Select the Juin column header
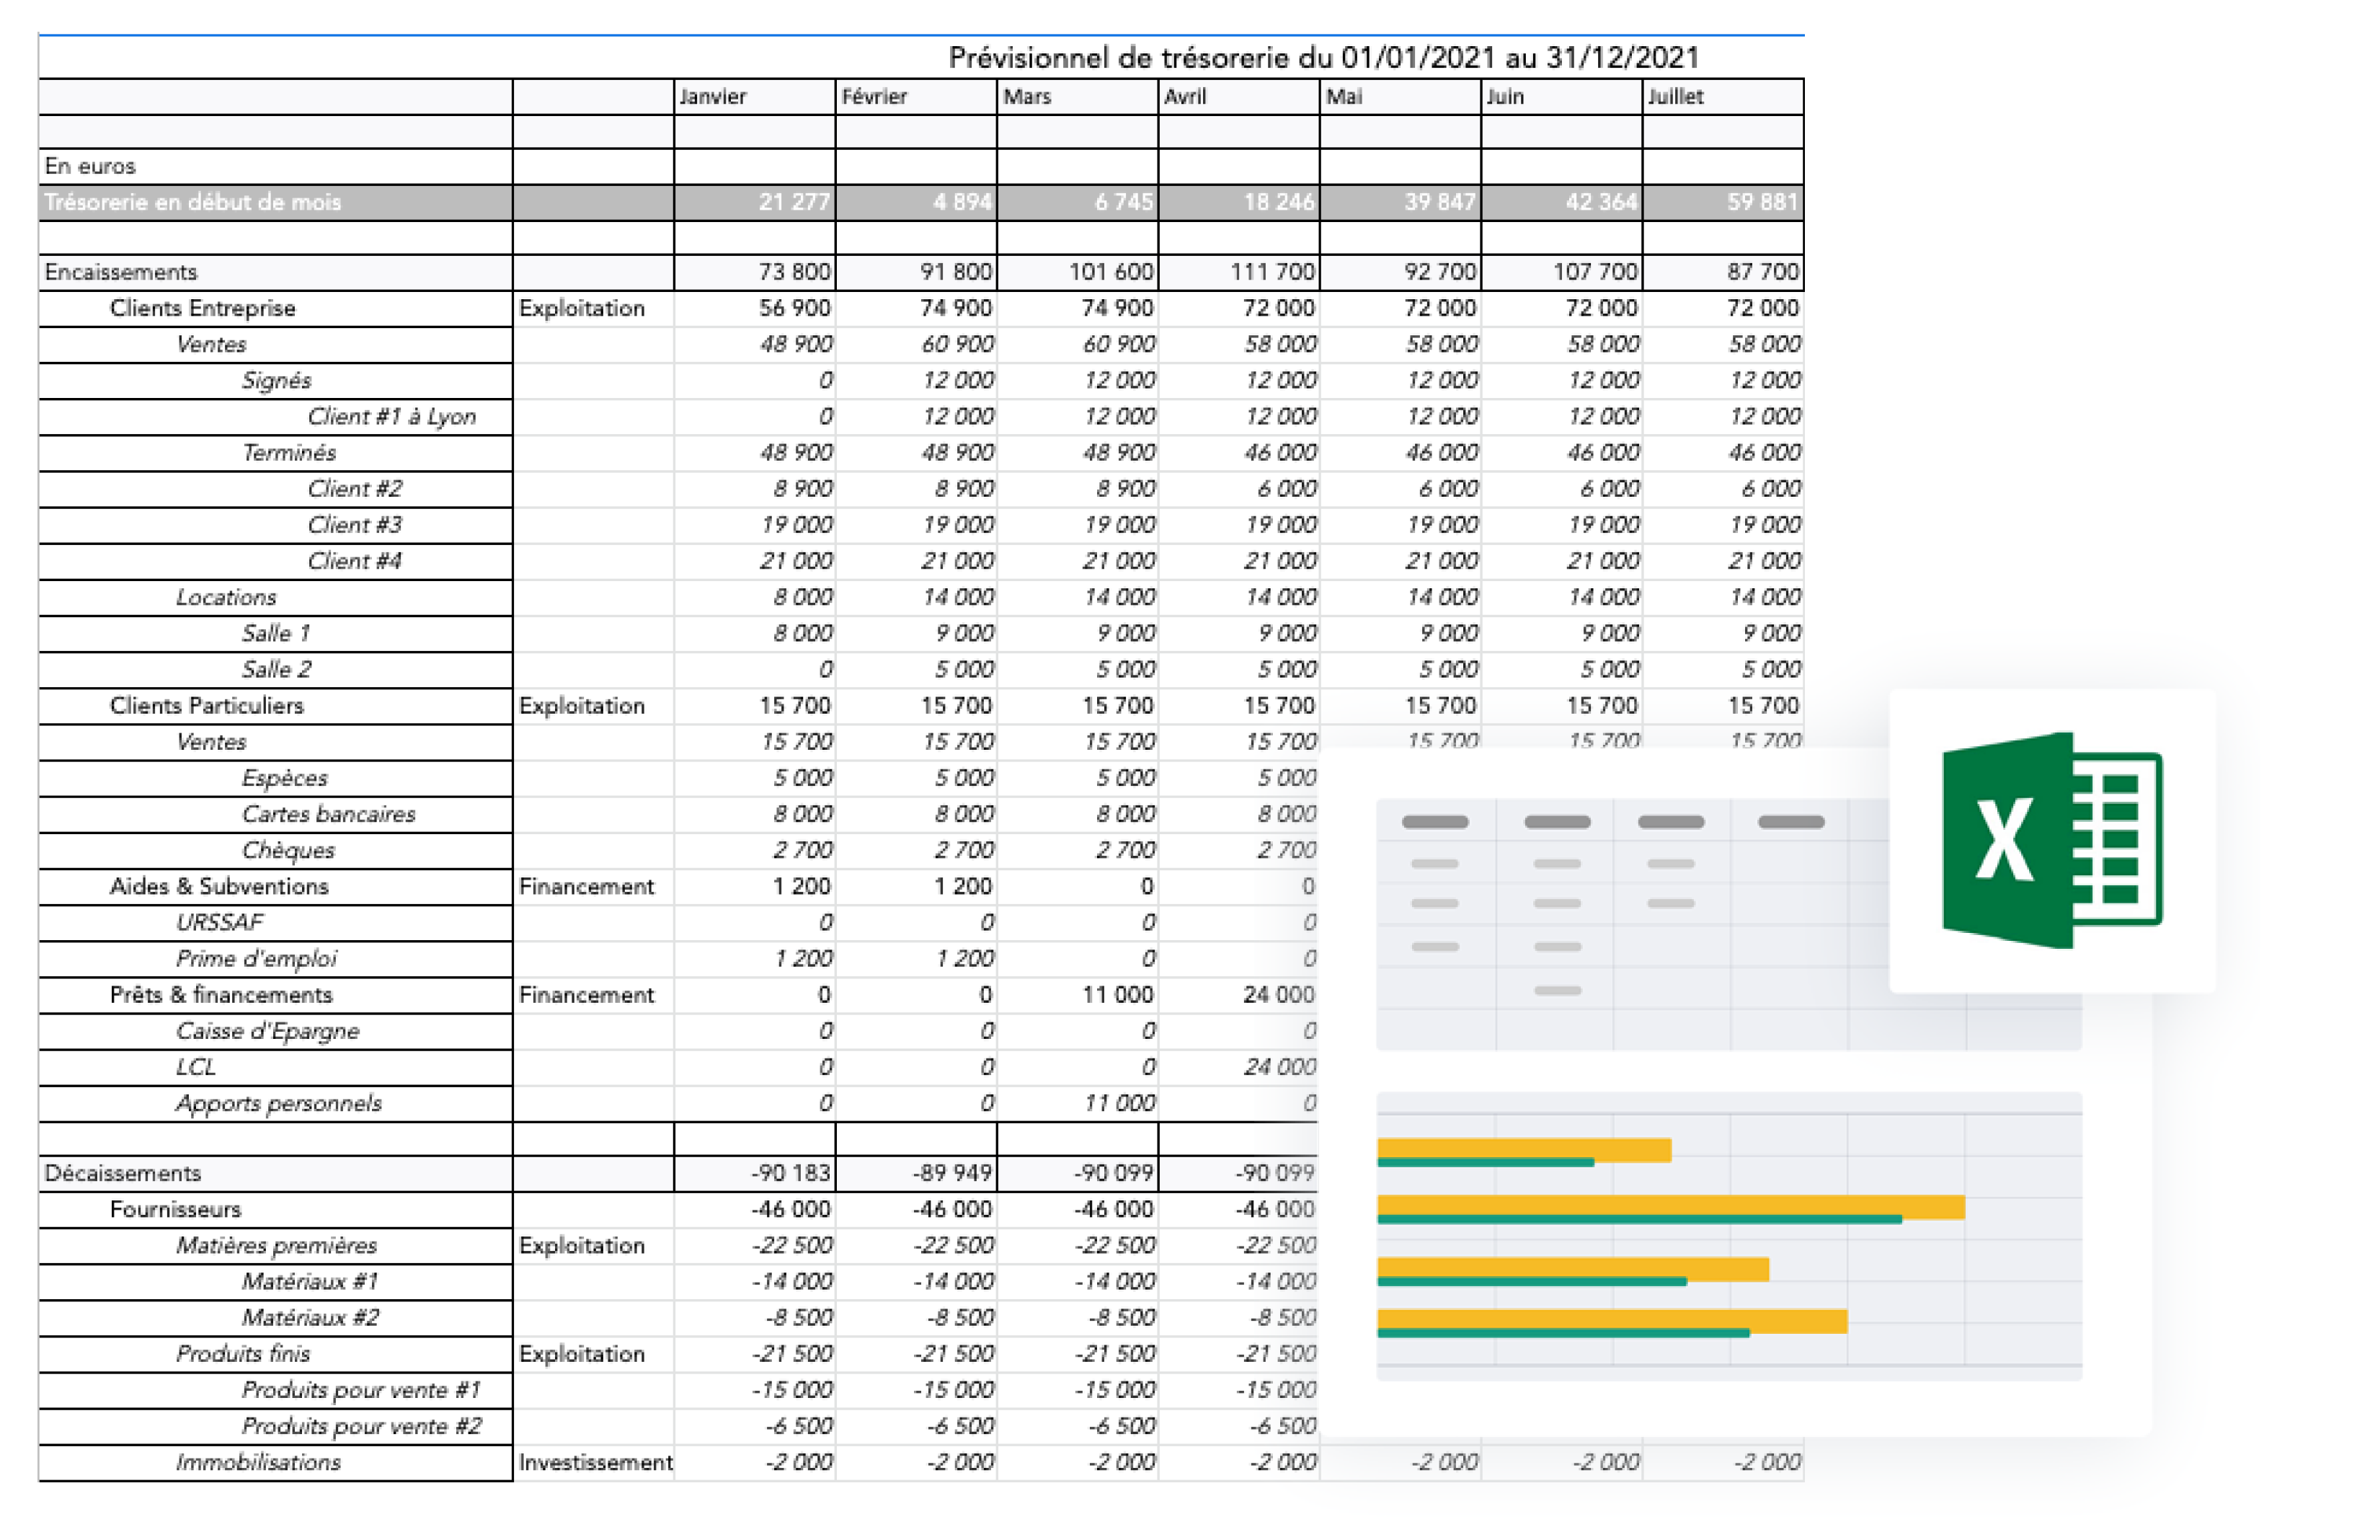This screenshot has height=1540, width=2370. [1561, 97]
